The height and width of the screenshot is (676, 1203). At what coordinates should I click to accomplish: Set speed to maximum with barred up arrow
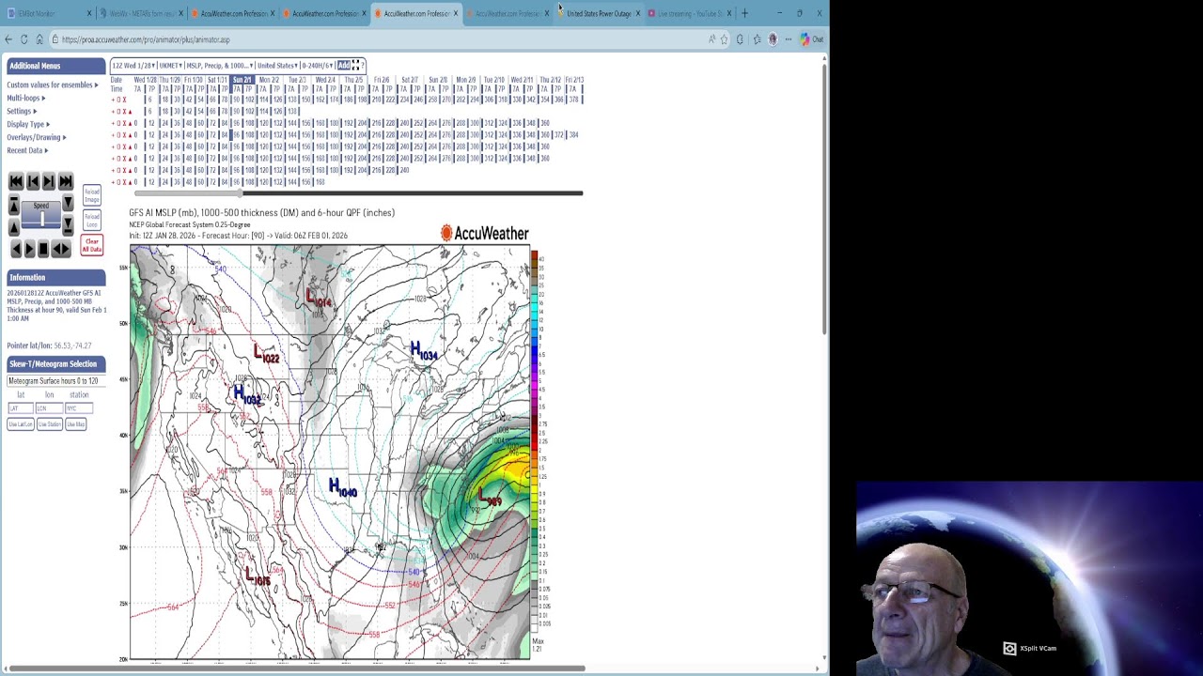[x=14, y=205]
